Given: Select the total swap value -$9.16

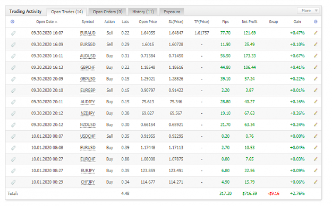Looking at the screenshot, I should point(274,193).
